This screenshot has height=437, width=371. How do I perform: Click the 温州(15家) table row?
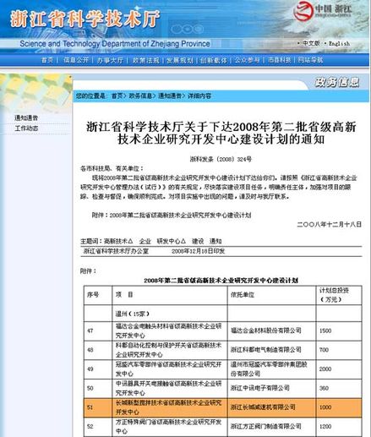coord(222,314)
